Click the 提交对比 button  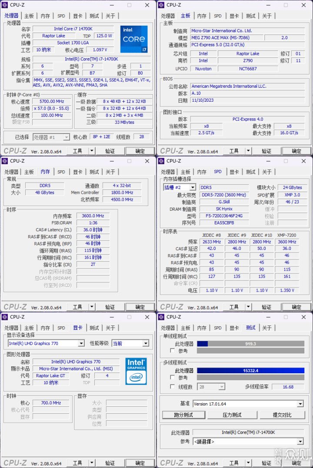[x=282, y=415]
